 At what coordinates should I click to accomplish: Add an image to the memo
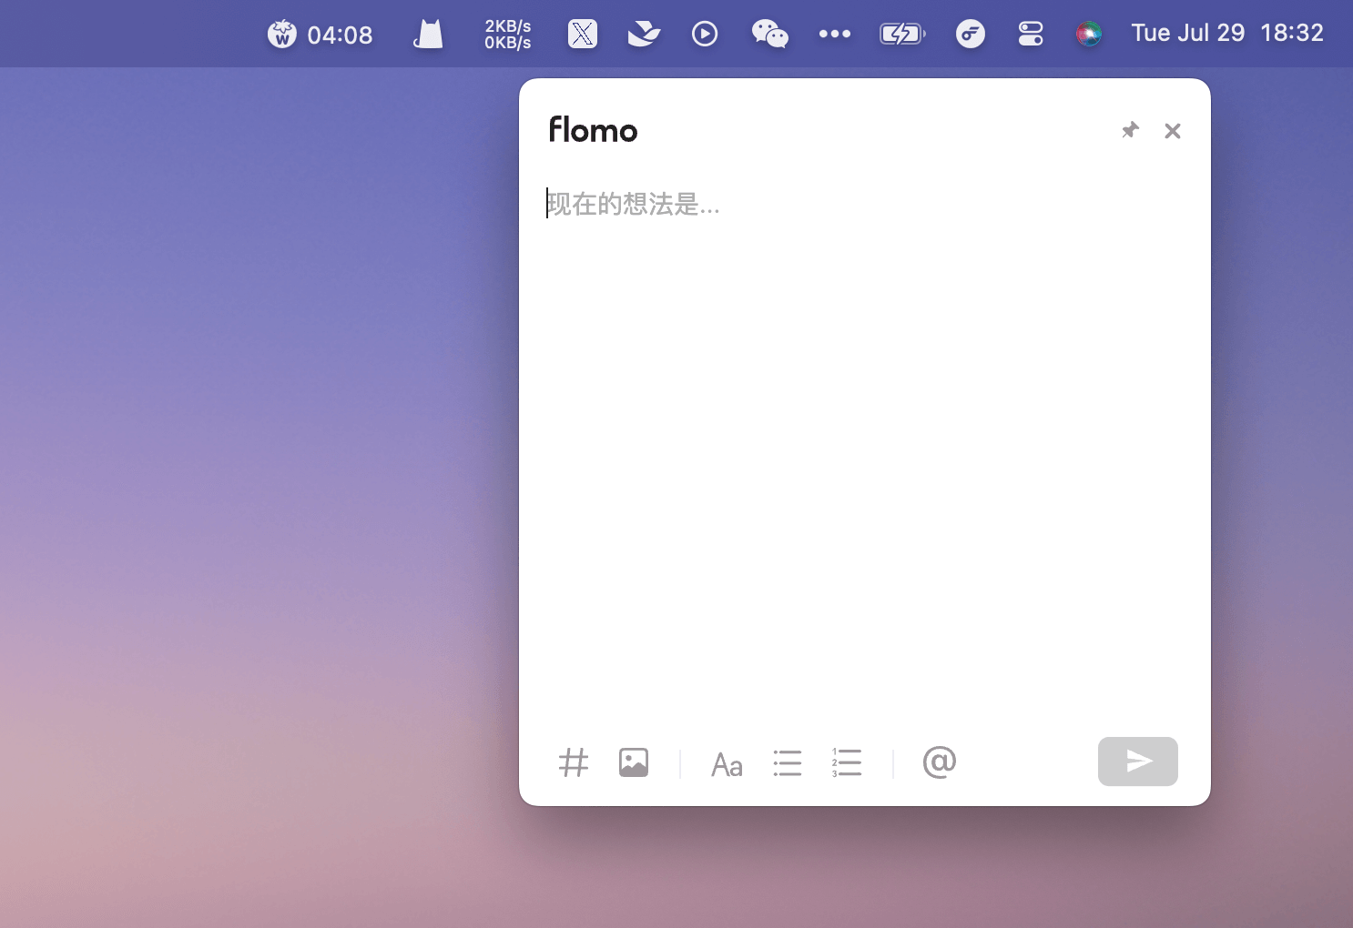tap(634, 762)
